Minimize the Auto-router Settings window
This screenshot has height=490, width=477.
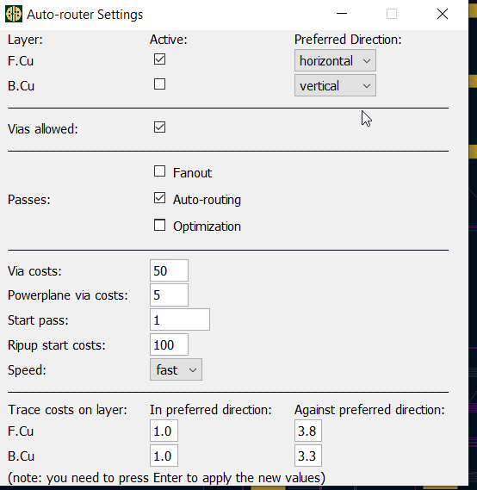(342, 14)
